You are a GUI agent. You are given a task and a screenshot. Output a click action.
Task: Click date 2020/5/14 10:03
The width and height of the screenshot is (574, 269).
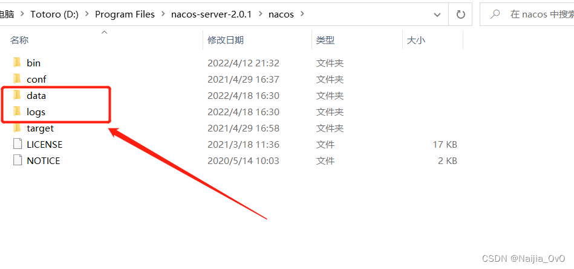243,161
